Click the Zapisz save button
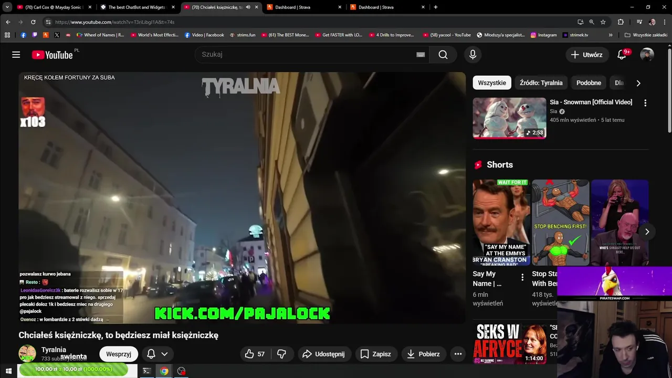This screenshot has width=672, height=378. click(x=376, y=354)
